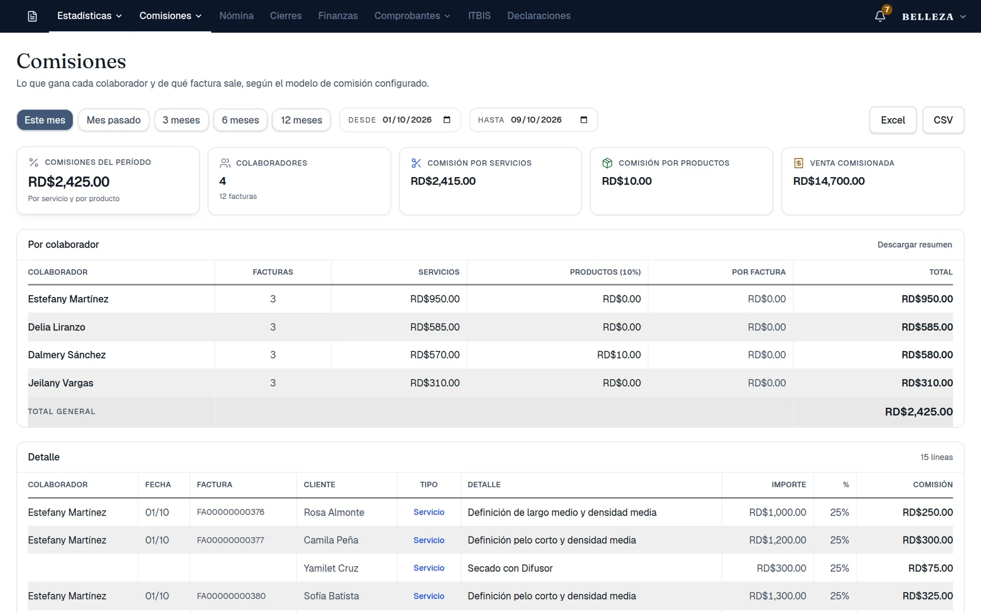Open the HASTA date calendar picker icon
This screenshot has width=981, height=613.
(x=584, y=120)
